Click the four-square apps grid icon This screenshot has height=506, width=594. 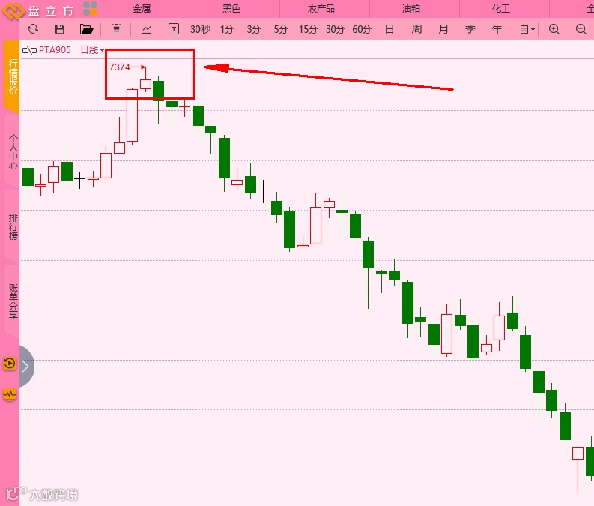coord(90,9)
